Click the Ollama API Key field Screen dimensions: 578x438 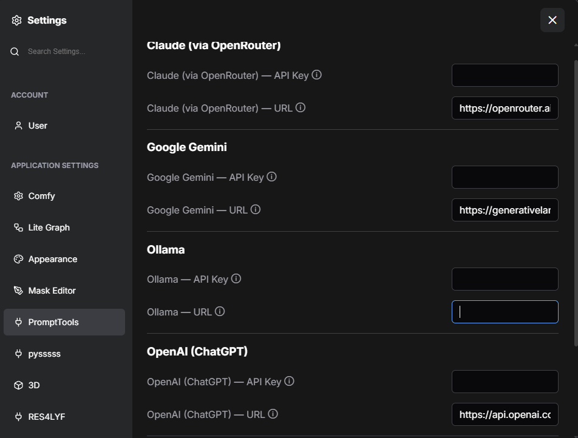pos(505,279)
